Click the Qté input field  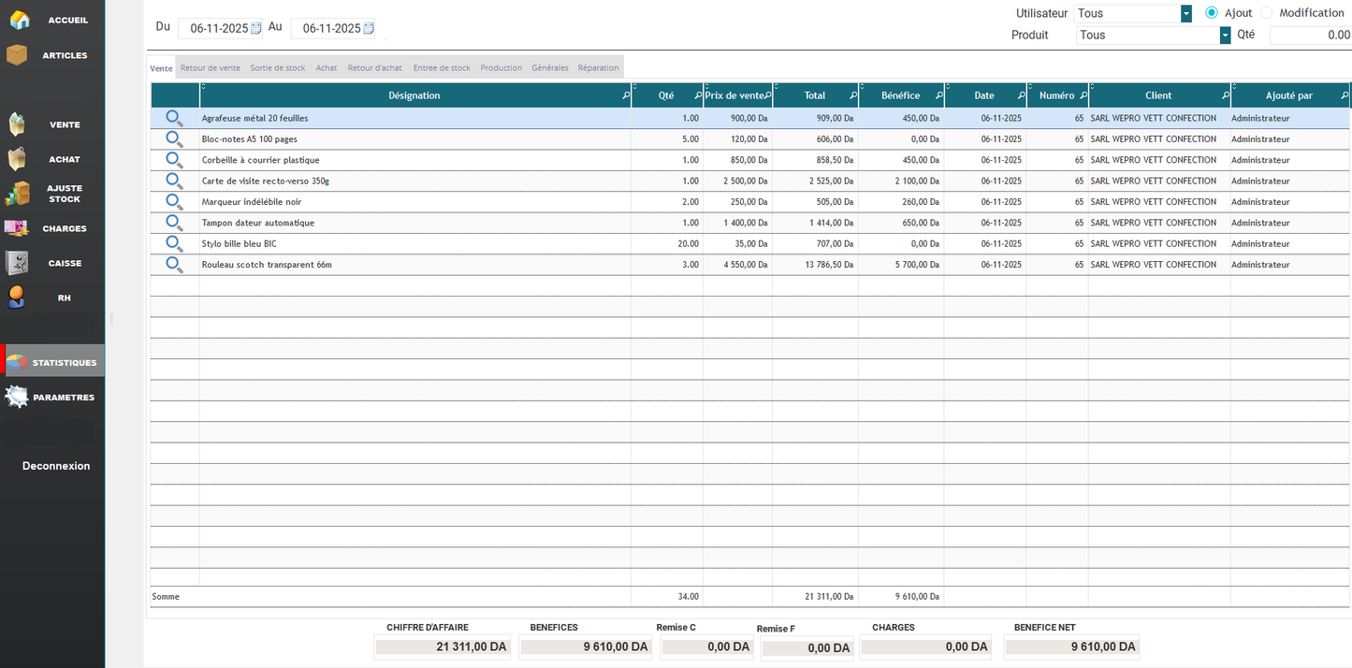pos(1310,35)
